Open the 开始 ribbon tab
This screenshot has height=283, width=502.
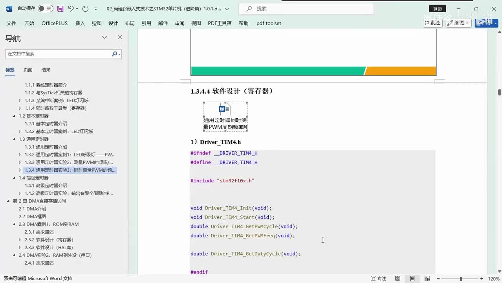29,23
